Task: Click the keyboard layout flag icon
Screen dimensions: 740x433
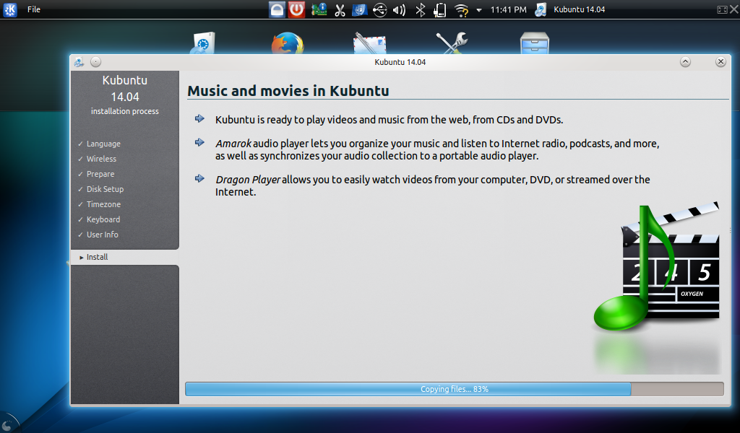Action: pos(360,9)
